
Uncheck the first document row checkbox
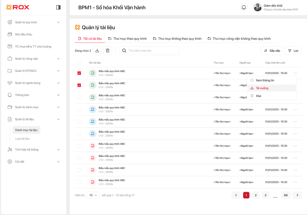(79, 73)
